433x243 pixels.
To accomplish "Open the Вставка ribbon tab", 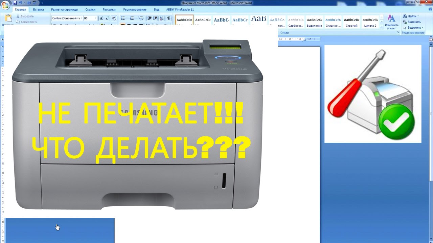I will pyautogui.click(x=39, y=9).
